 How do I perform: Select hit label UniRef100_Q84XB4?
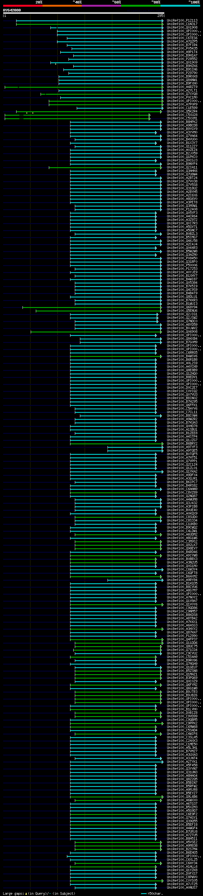182,339
